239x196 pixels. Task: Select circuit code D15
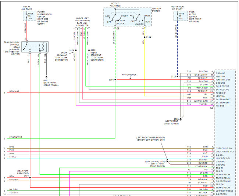pos(189,101)
